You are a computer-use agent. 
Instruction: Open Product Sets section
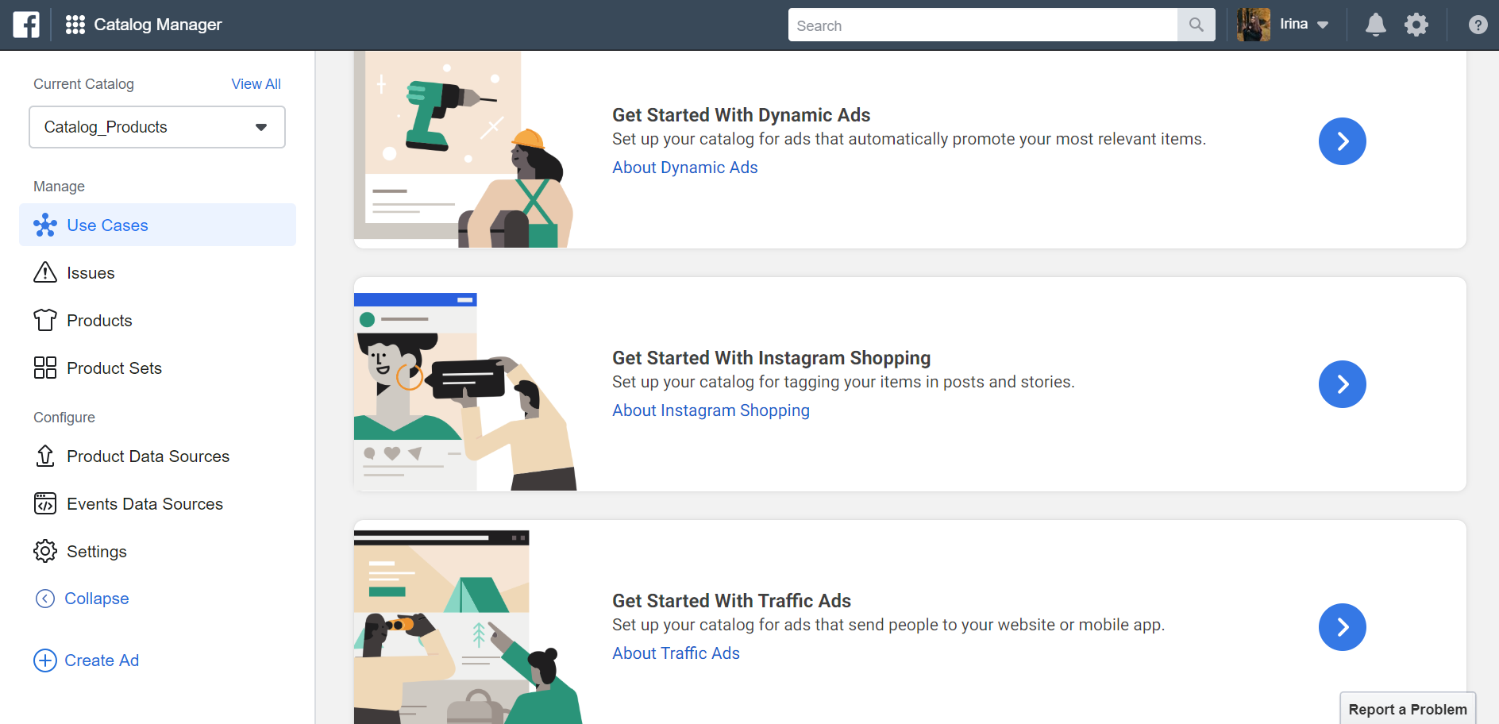coord(114,368)
